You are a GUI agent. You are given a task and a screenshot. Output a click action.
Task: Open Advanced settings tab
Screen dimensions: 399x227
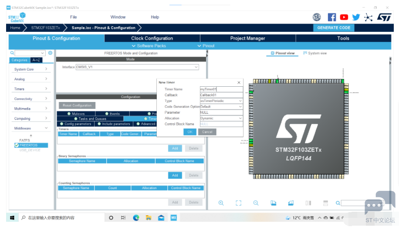145,124
